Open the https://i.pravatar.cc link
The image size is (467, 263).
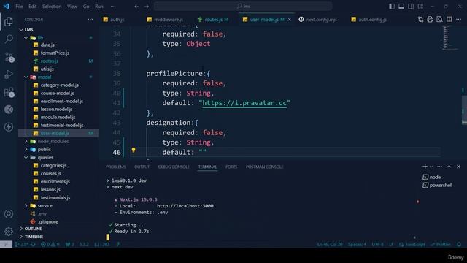(x=244, y=103)
